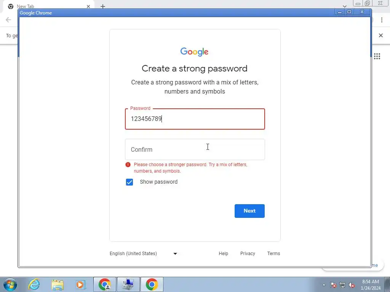Open the computer tools taskbar item

128,284
